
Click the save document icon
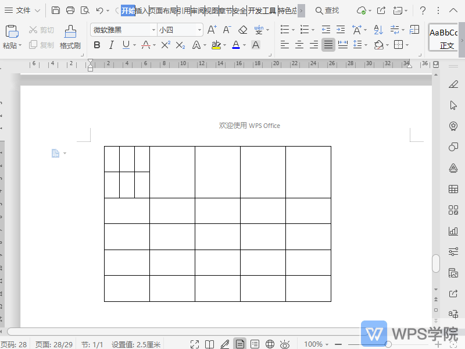point(56,10)
